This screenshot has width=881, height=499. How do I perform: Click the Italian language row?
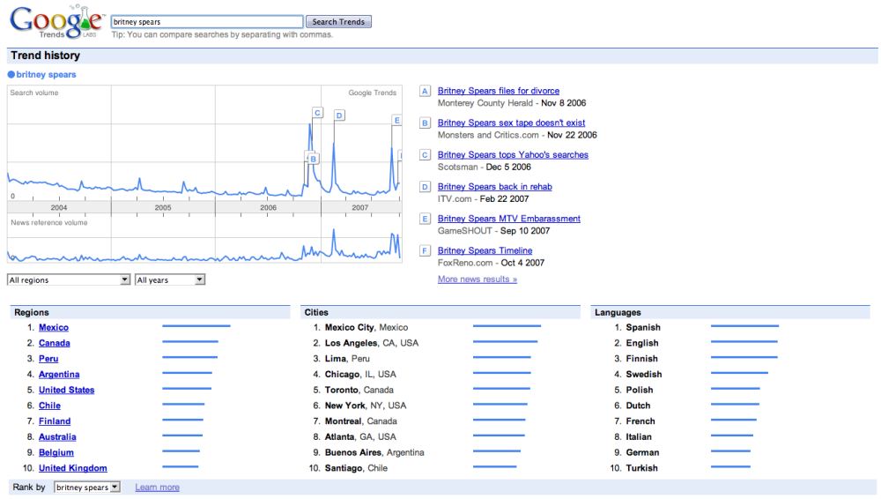pos(639,437)
